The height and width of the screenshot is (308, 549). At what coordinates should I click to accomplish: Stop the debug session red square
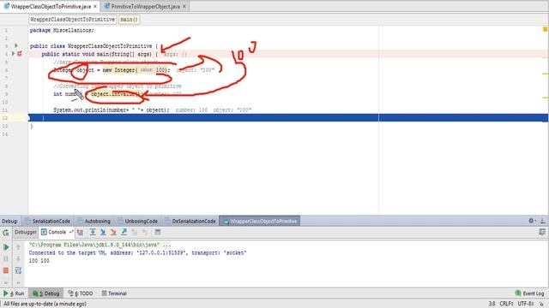tap(6, 270)
